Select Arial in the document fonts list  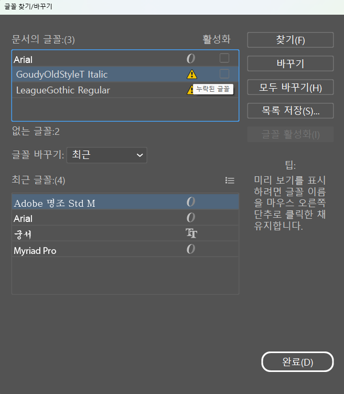125,59
